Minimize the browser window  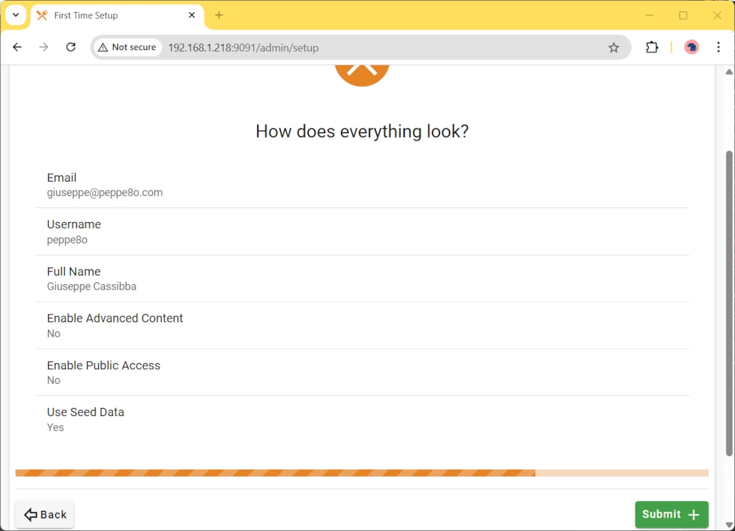(649, 15)
